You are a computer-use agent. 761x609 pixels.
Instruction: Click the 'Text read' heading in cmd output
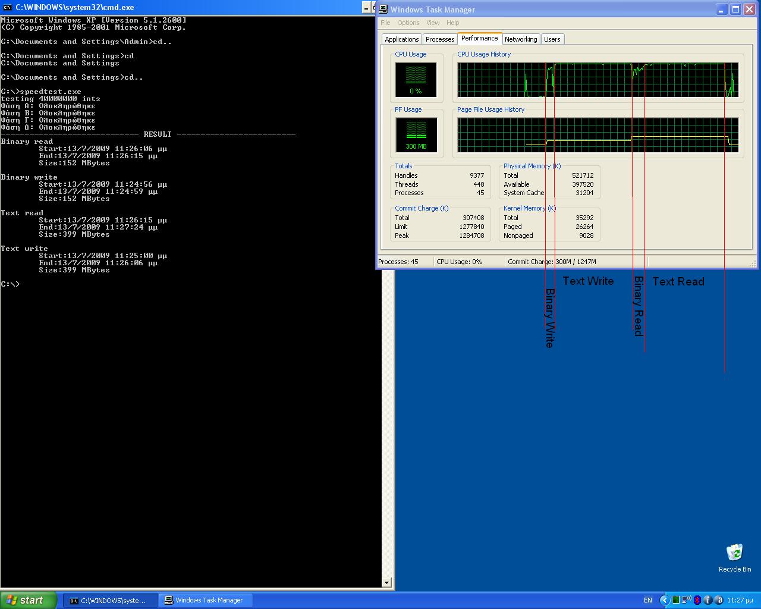point(22,213)
